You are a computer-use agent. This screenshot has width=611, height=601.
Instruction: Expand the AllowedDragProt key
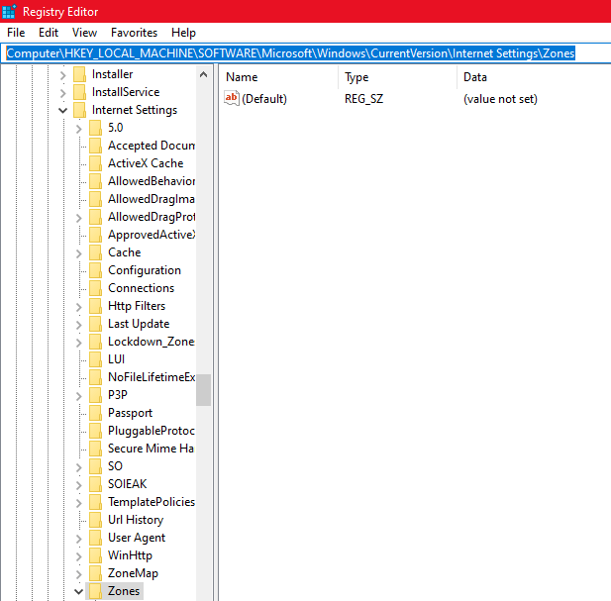point(79,218)
